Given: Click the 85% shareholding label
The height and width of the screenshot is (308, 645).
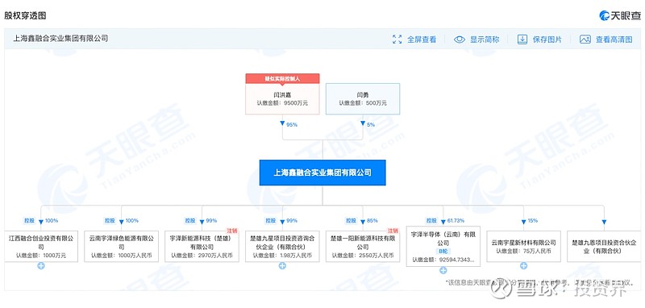Looking at the screenshot, I should (372, 221).
